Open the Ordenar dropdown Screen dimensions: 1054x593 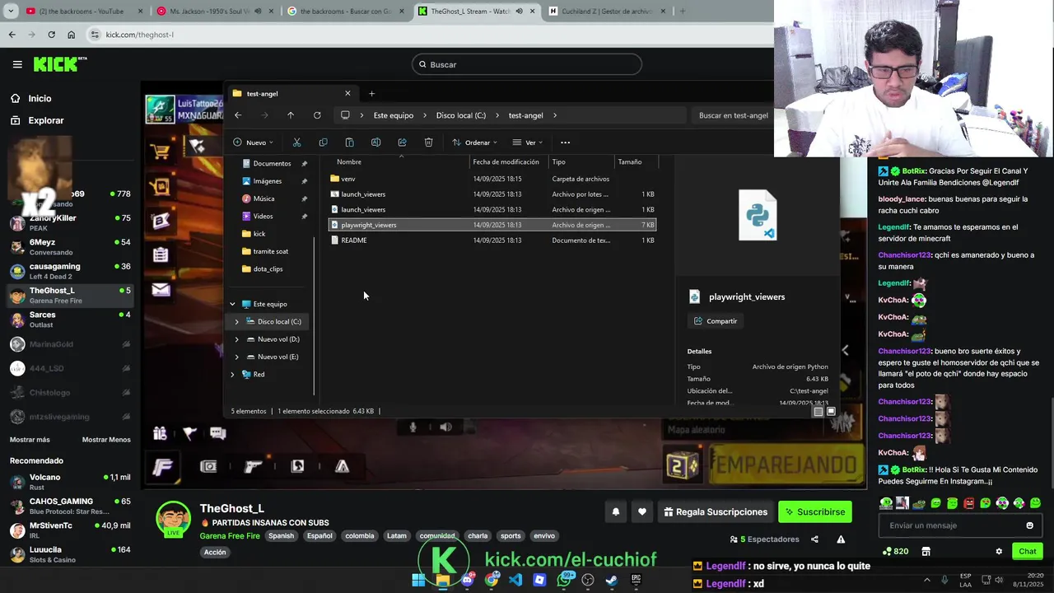point(474,142)
